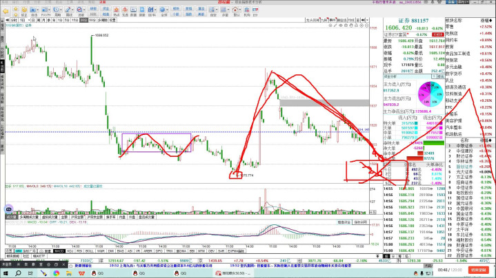Click the clock period toolbar icon
This screenshot has width=496, height=278.
click(56, 10)
